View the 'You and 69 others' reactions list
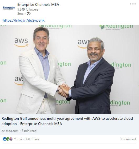The image size is (139, 149). (x=27, y=139)
